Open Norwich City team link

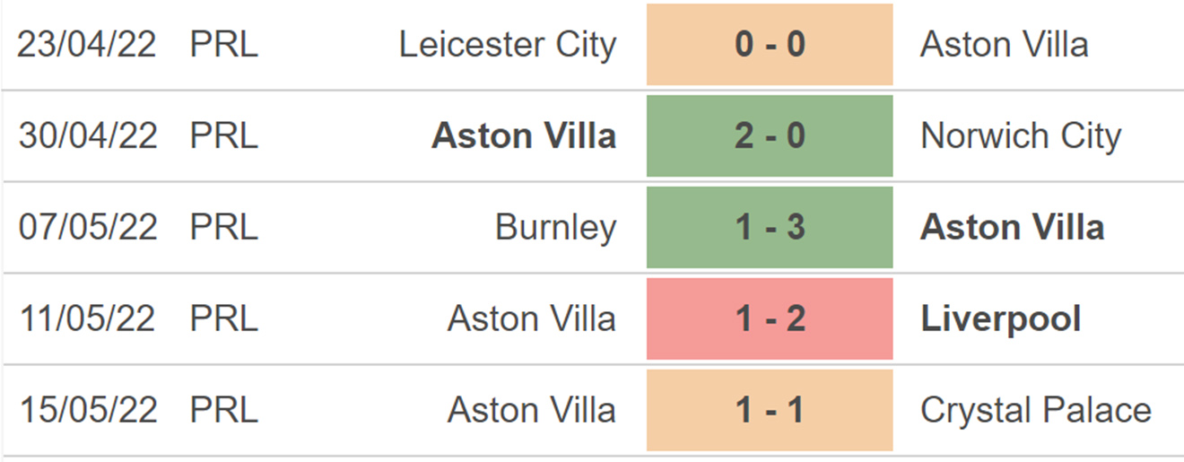1021,136
